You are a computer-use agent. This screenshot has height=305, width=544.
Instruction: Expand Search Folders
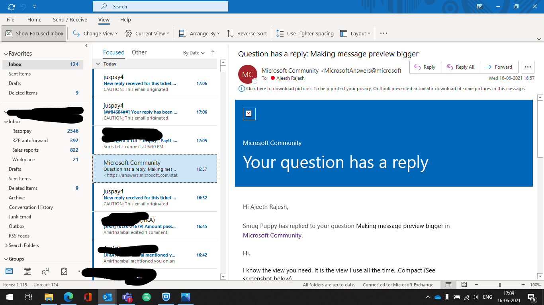[6, 245]
